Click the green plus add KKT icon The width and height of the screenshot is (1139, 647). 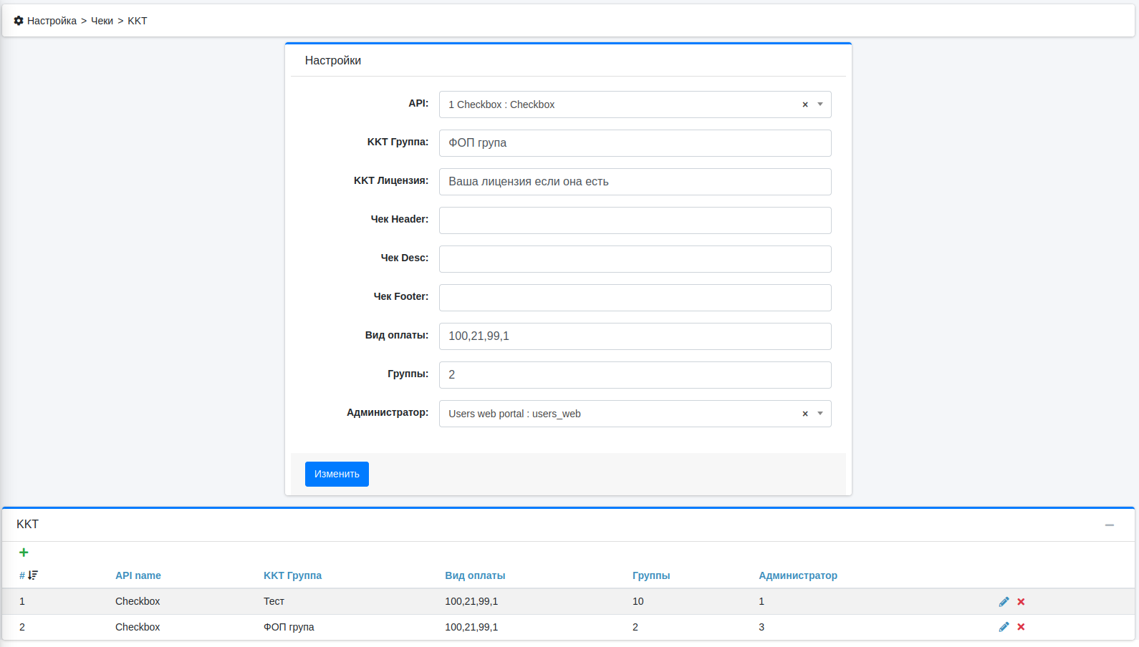(24, 553)
